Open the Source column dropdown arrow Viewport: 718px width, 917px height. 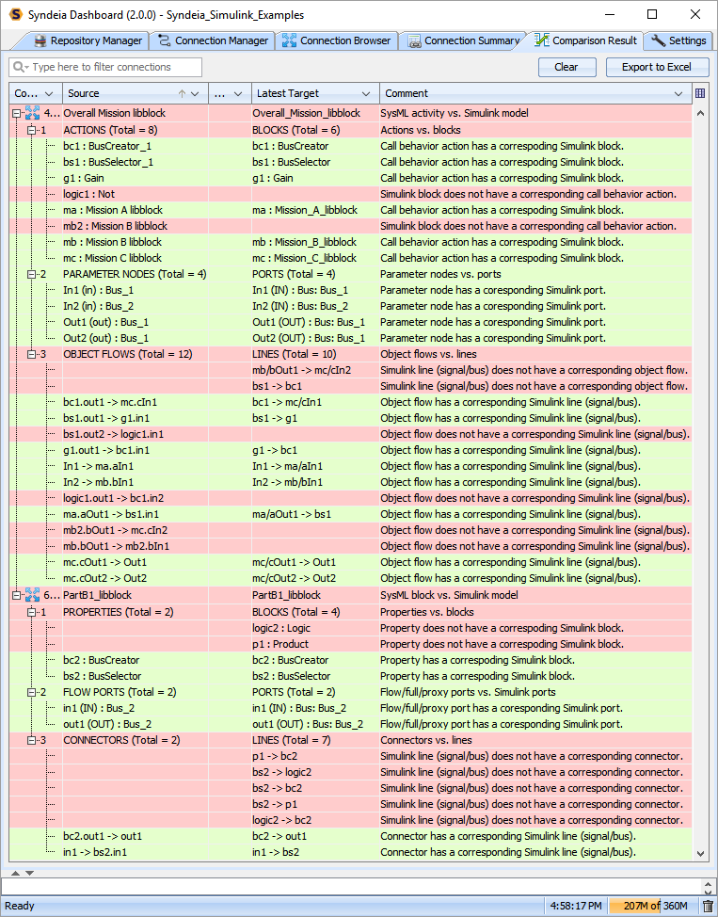pyautogui.click(x=196, y=93)
